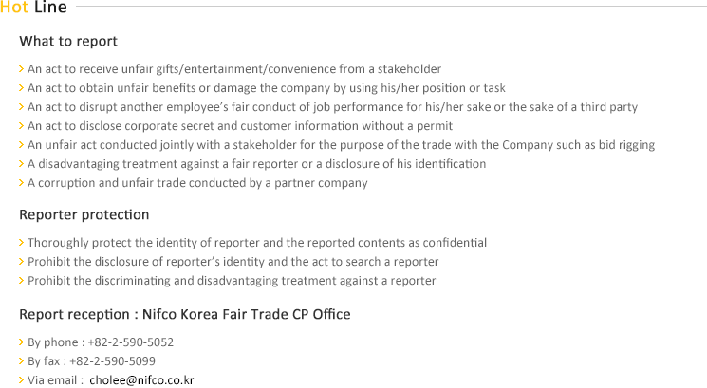Click arrow bullet beside unfair gifts item
The image size is (707, 388).
(x=21, y=69)
